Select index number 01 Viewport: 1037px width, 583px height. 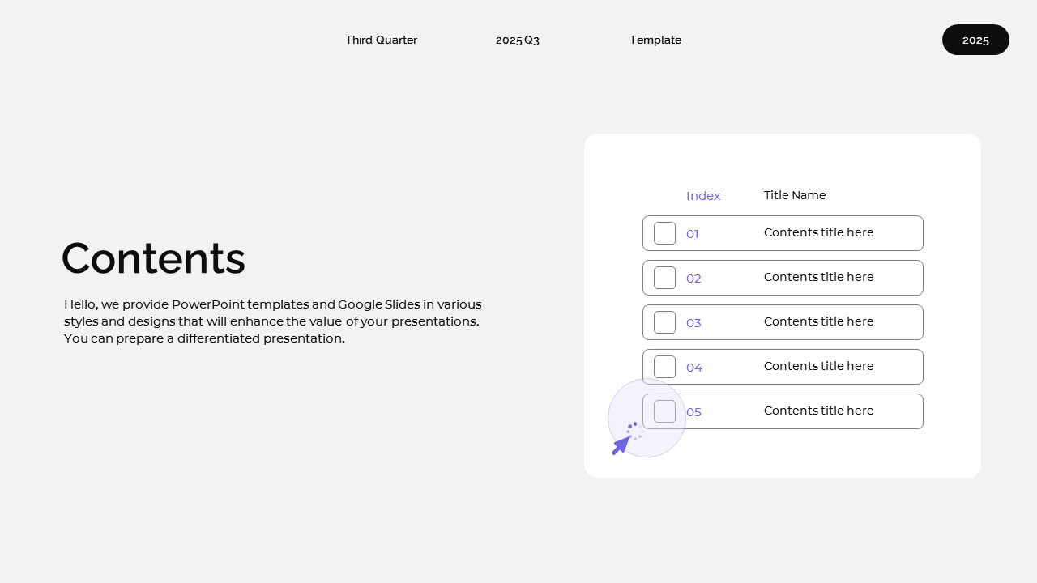pyautogui.click(x=693, y=234)
